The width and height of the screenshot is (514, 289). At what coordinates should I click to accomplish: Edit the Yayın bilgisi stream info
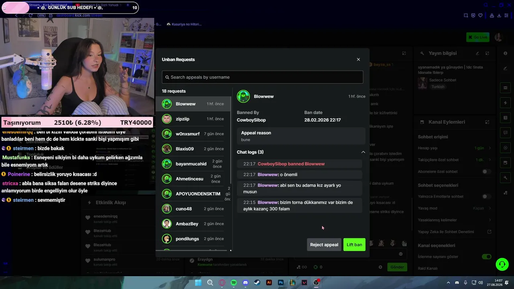pos(477,53)
